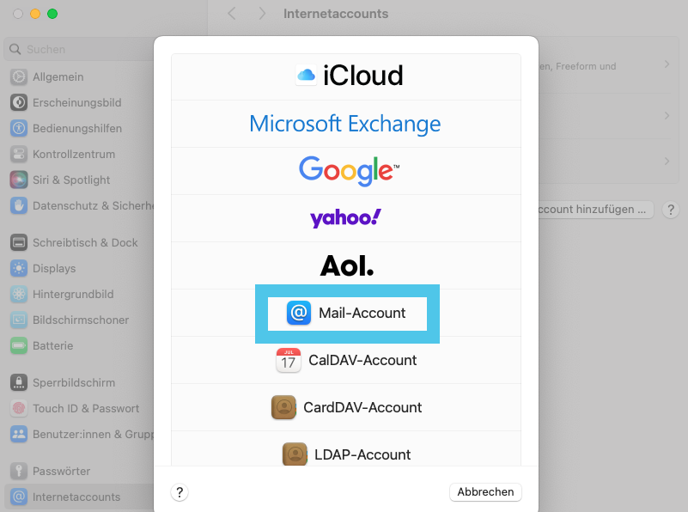Viewport: 688px width, 512px height.
Task: Go forward with the right chevron
Action: click(x=262, y=14)
